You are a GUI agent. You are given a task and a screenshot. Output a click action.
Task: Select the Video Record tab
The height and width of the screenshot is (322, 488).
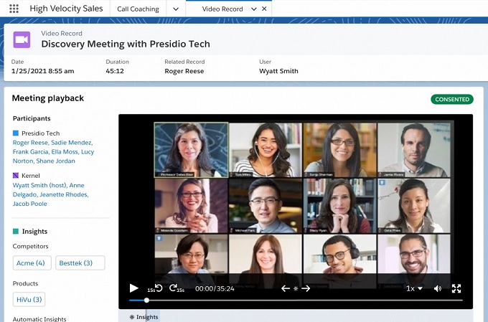[222, 9]
